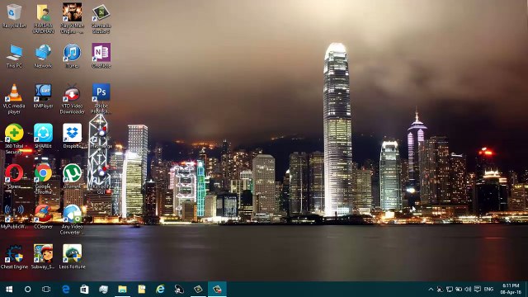The image size is (528, 297).
Task: Open the network status tray icon
Action: point(449,290)
